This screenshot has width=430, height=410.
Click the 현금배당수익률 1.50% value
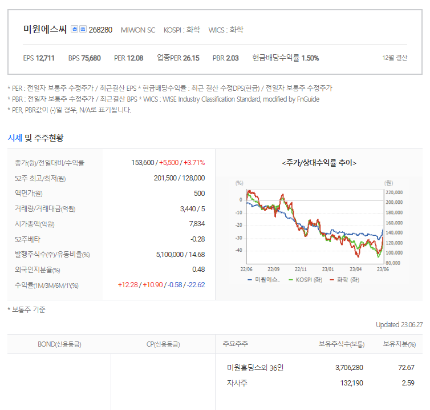[x=286, y=58]
